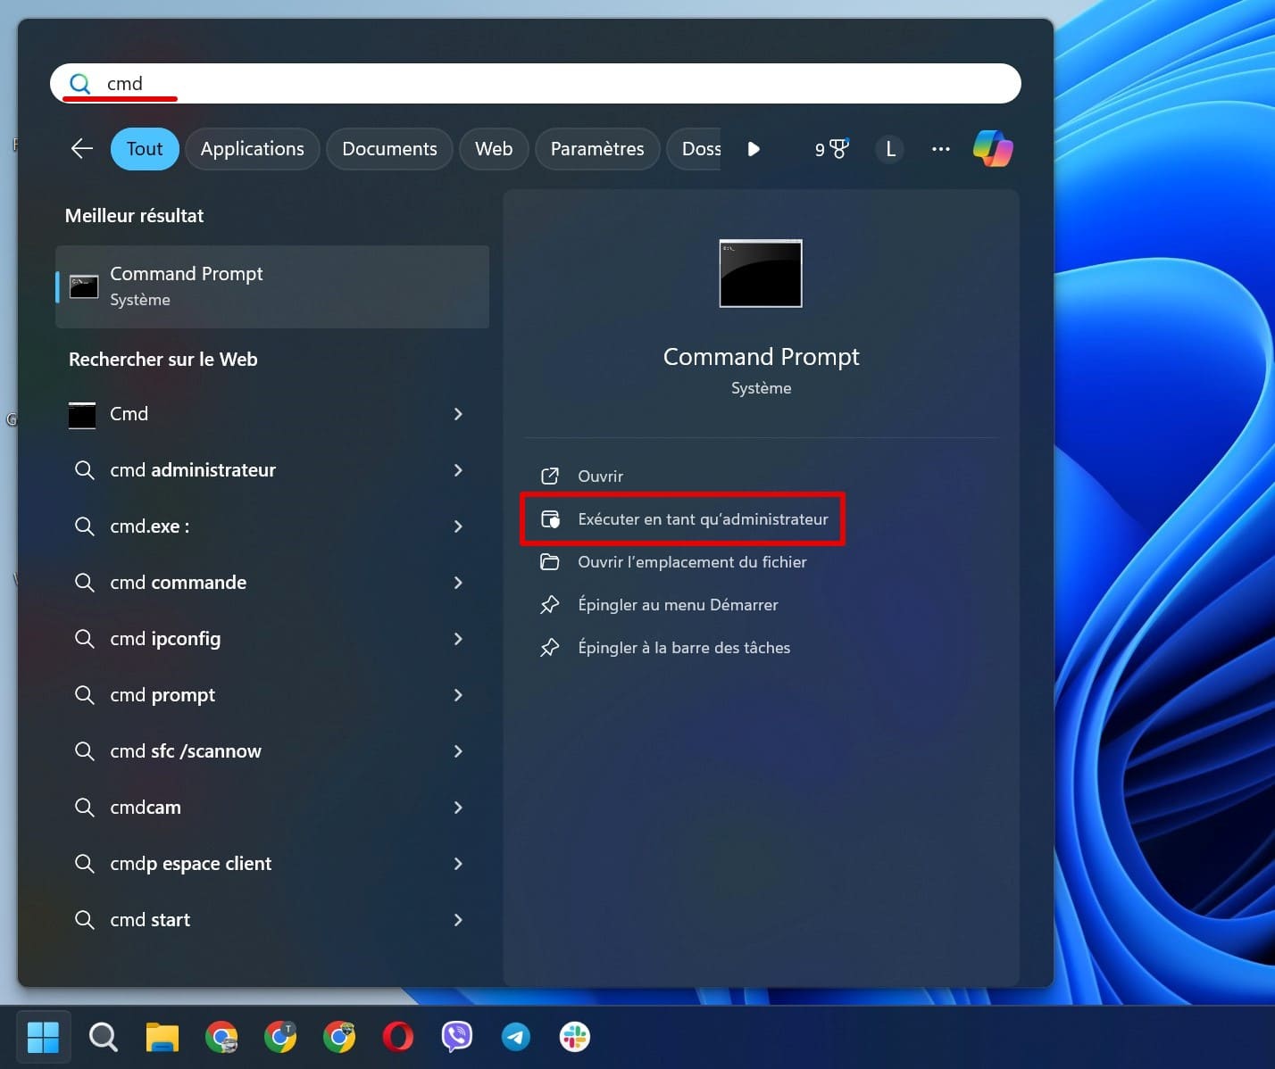The image size is (1275, 1069).
Task: Click Épingler à la barre des tâches
Action: [x=684, y=648]
